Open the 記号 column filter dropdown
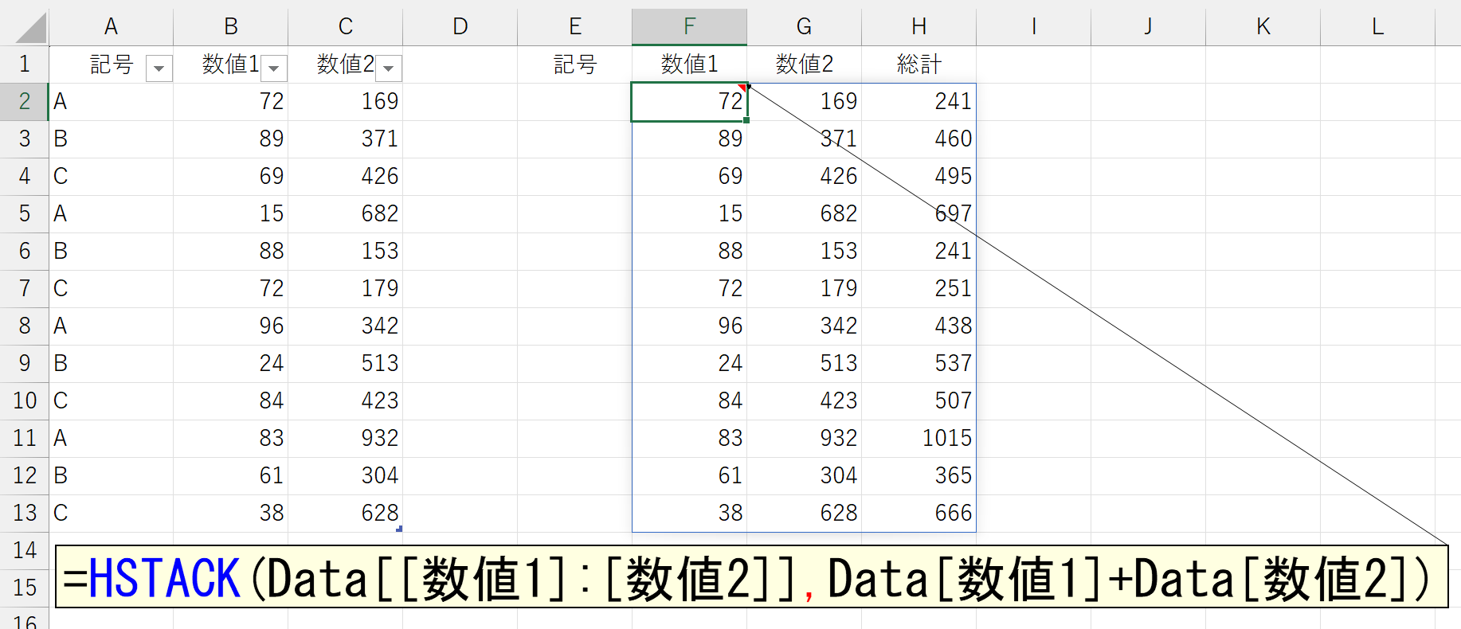 coord(159,68)
